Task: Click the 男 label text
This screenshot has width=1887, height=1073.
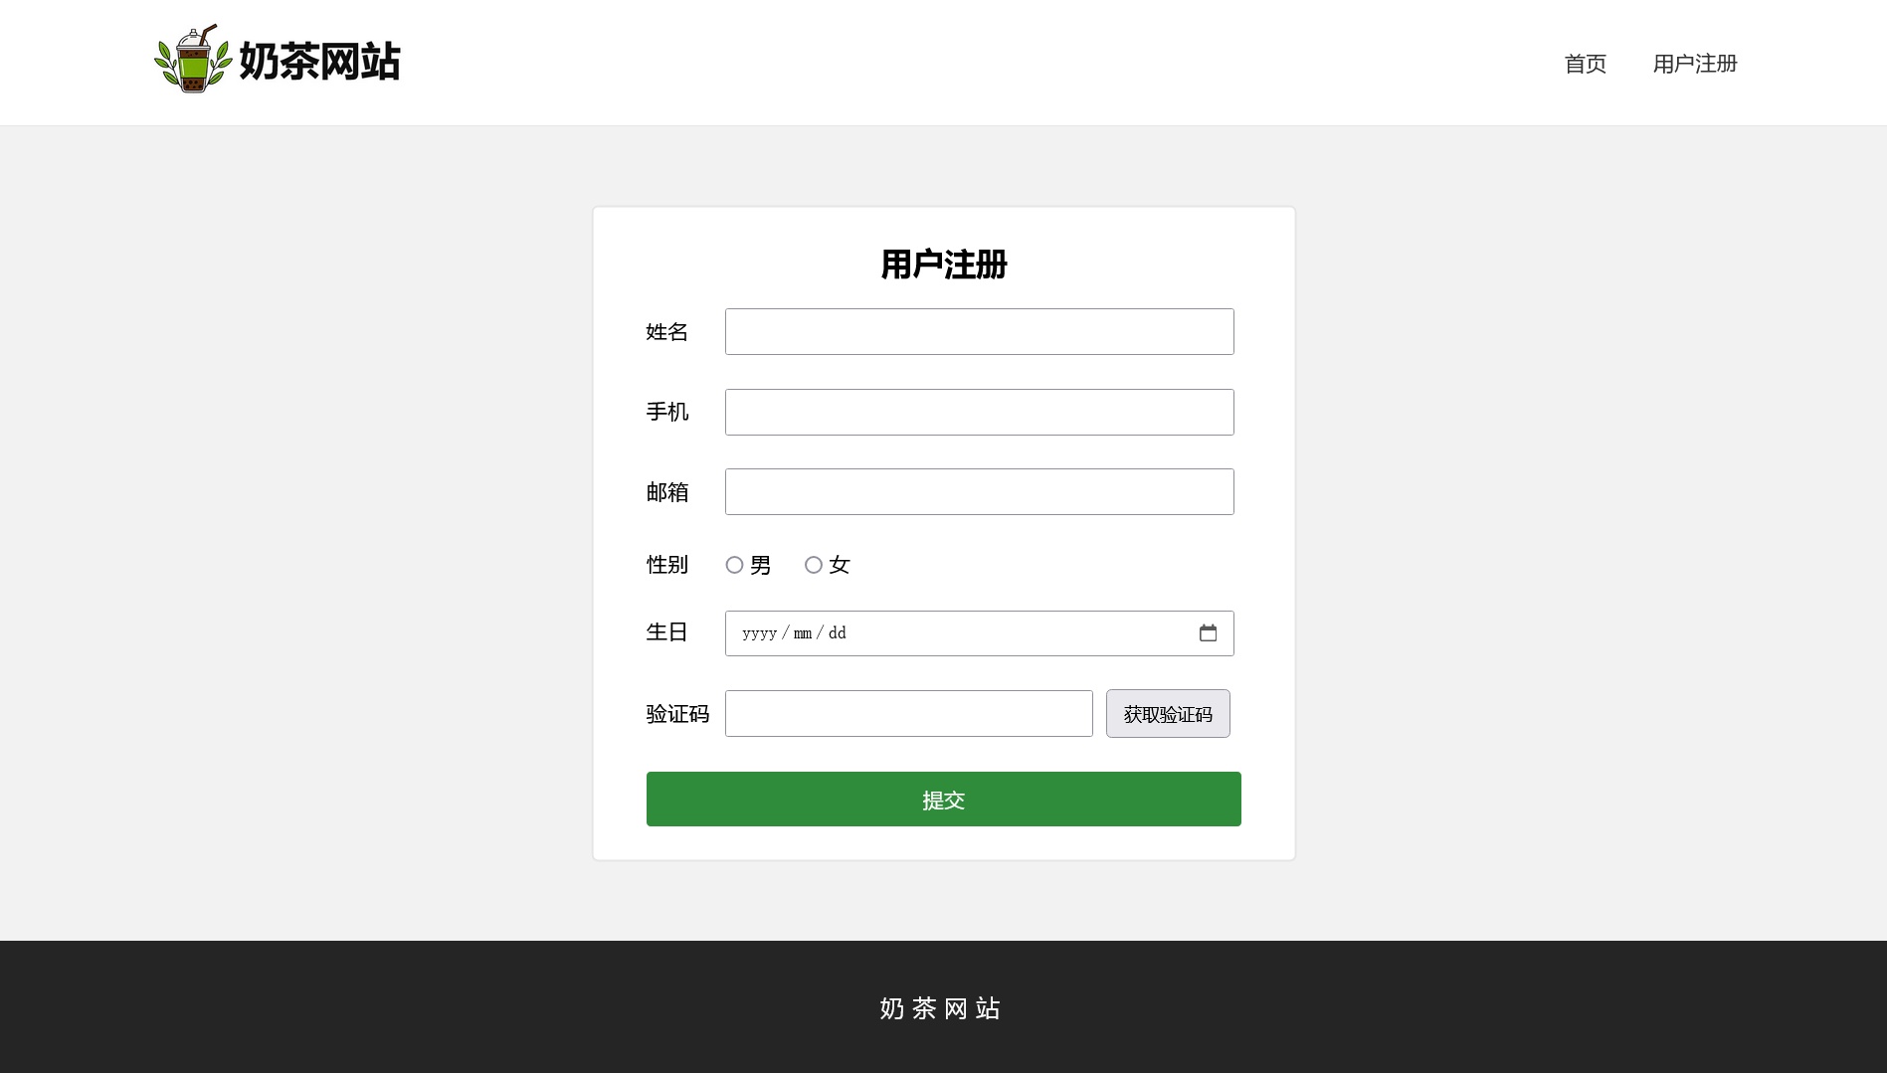Action: click(x=761, y=566)
